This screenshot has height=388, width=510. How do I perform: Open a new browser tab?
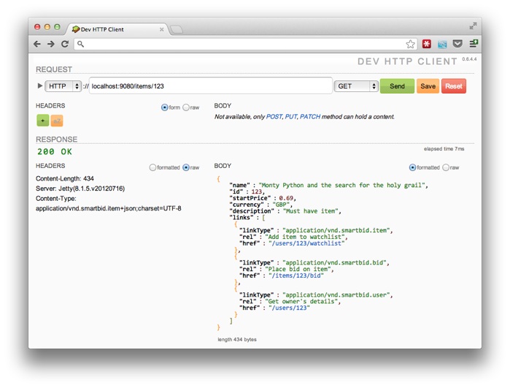(177, 30)
